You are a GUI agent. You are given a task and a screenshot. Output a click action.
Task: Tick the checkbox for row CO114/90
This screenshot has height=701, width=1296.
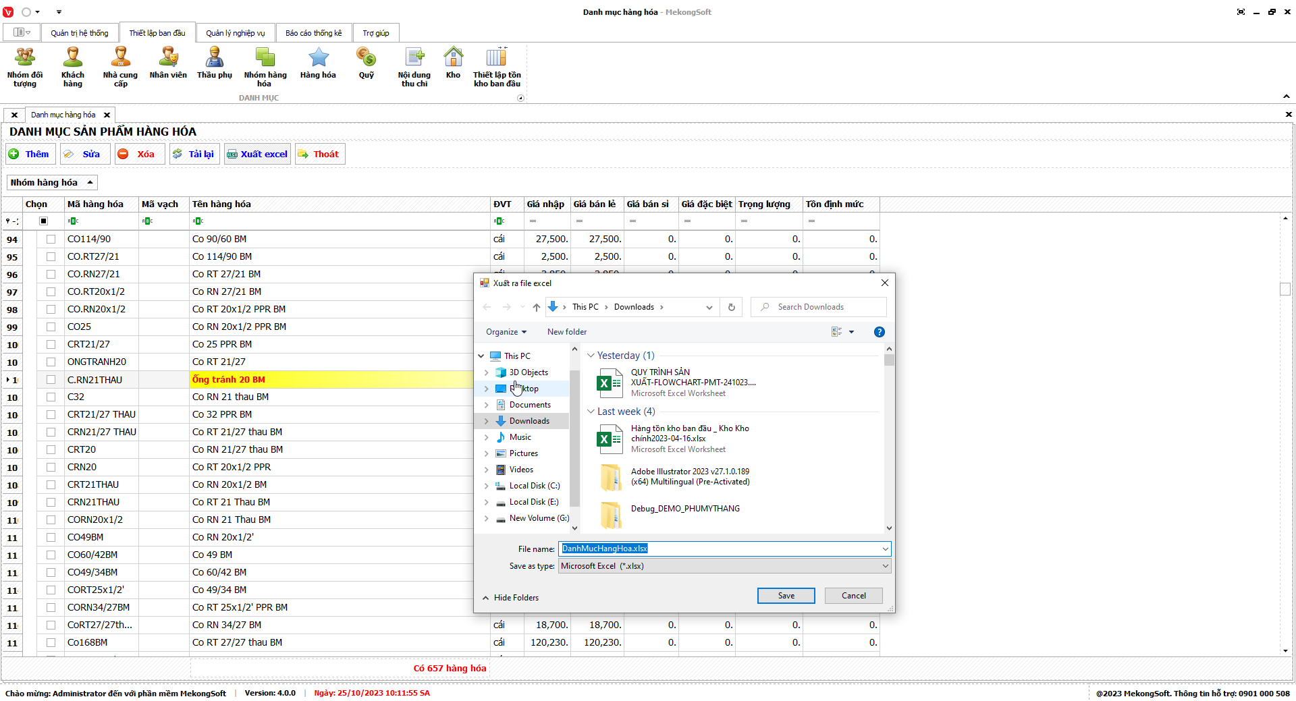point(51,239)
